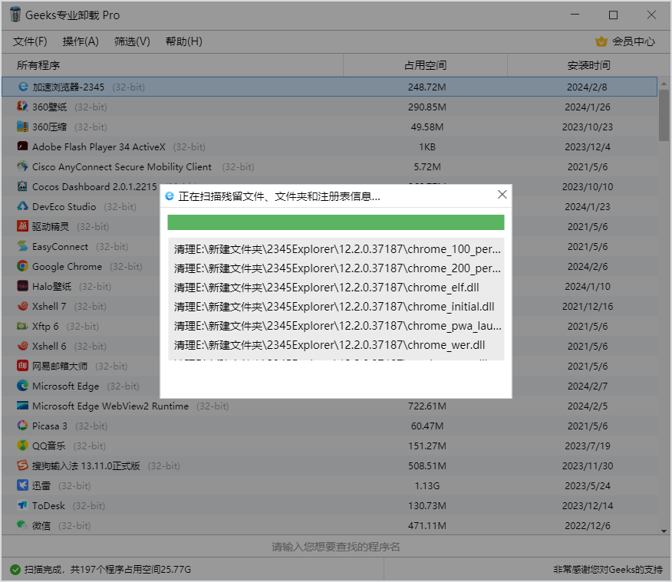The width and height of the screenshot is (672, 582).
Task: Click the 加速浏览器-2345 app icon
Action: coord(23,87)
